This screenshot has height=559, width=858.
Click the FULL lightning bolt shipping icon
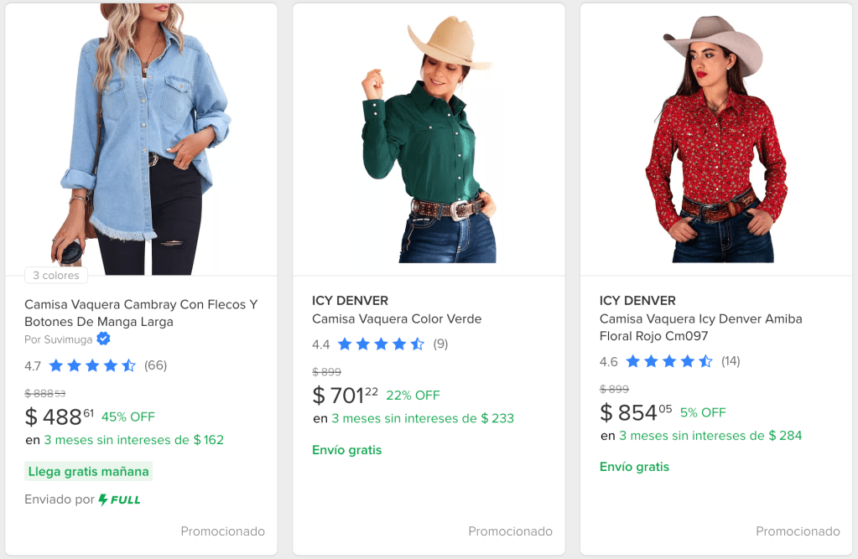(x=103, y=499)
